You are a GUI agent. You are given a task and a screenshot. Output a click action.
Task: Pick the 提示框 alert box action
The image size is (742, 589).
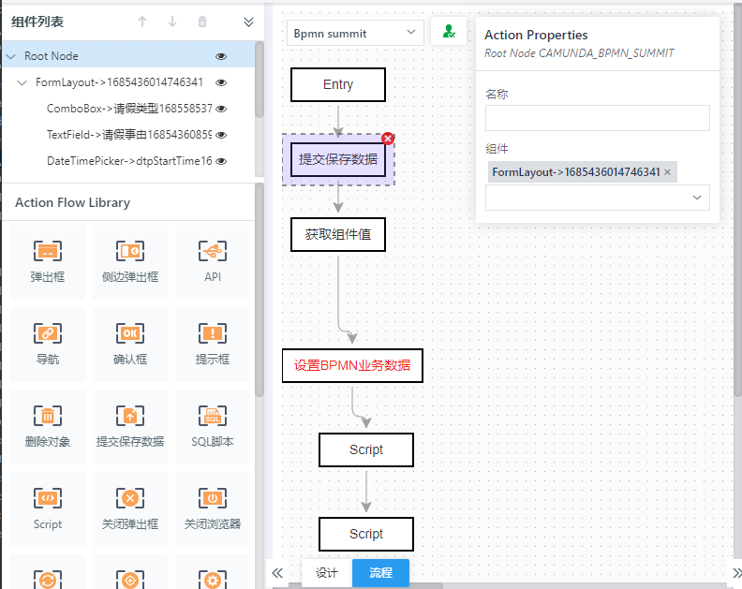pyautogui.click(x=213, y=344)
